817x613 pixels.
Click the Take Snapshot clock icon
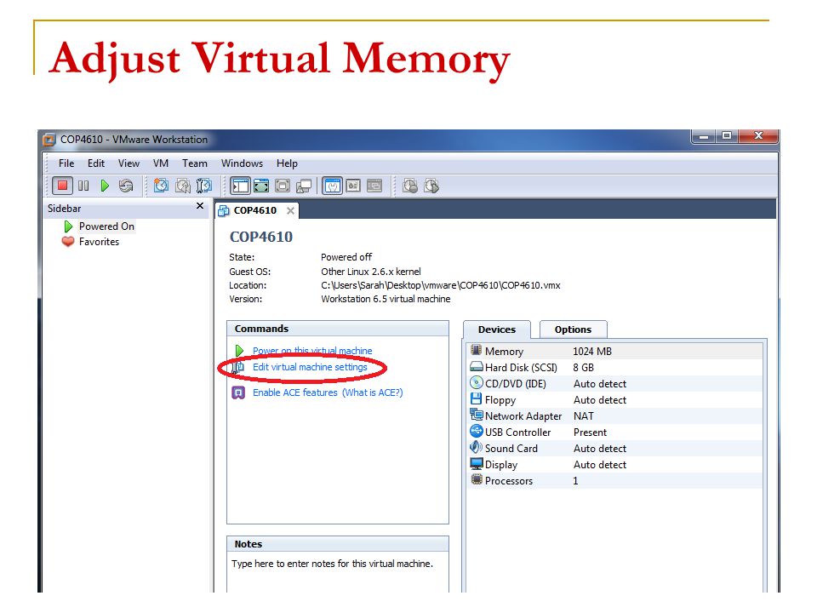pyautogui.click(x=161, y=186)
